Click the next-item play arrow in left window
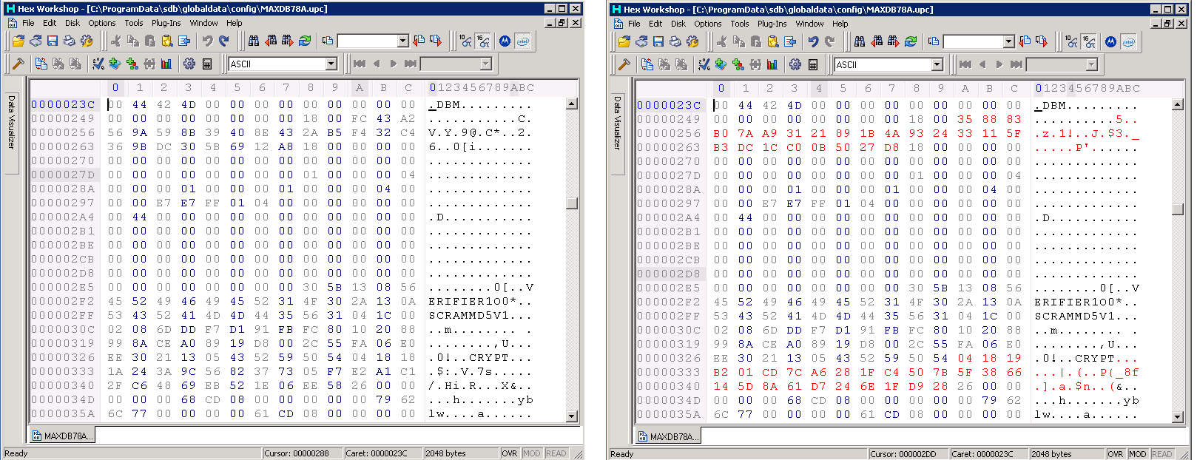1197x460 pixels. 394,64
